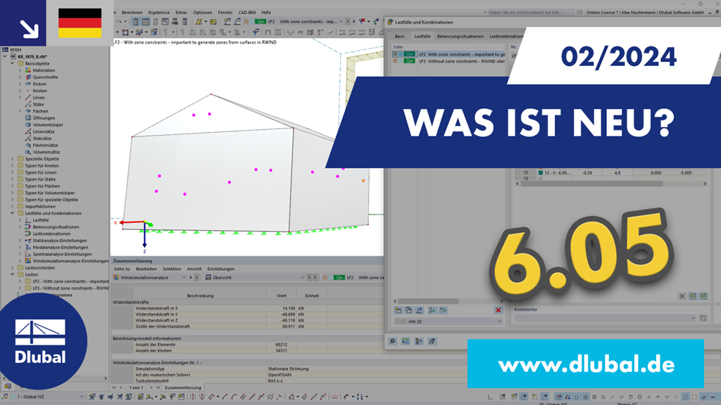Click the red X filter icon in top toolbar
This screenshot has width=721, height=405.
click(363, 21)
